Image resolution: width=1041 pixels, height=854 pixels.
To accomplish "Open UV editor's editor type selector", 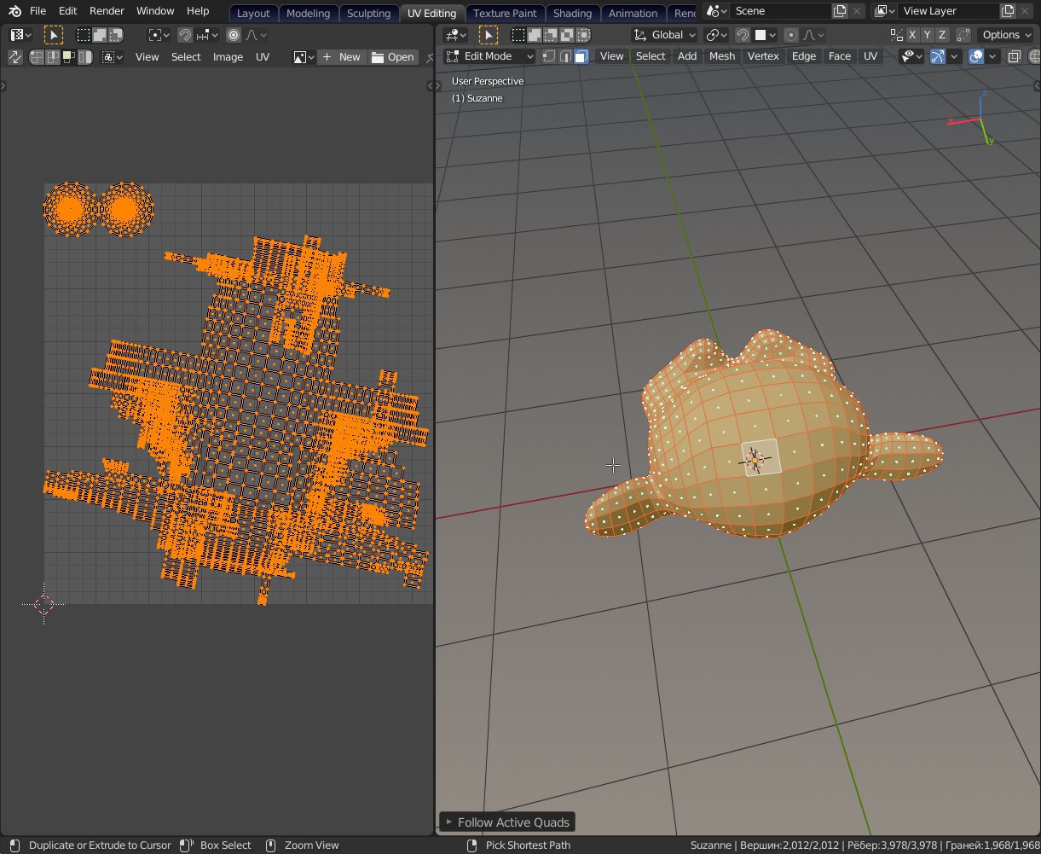I will [20, 35].
